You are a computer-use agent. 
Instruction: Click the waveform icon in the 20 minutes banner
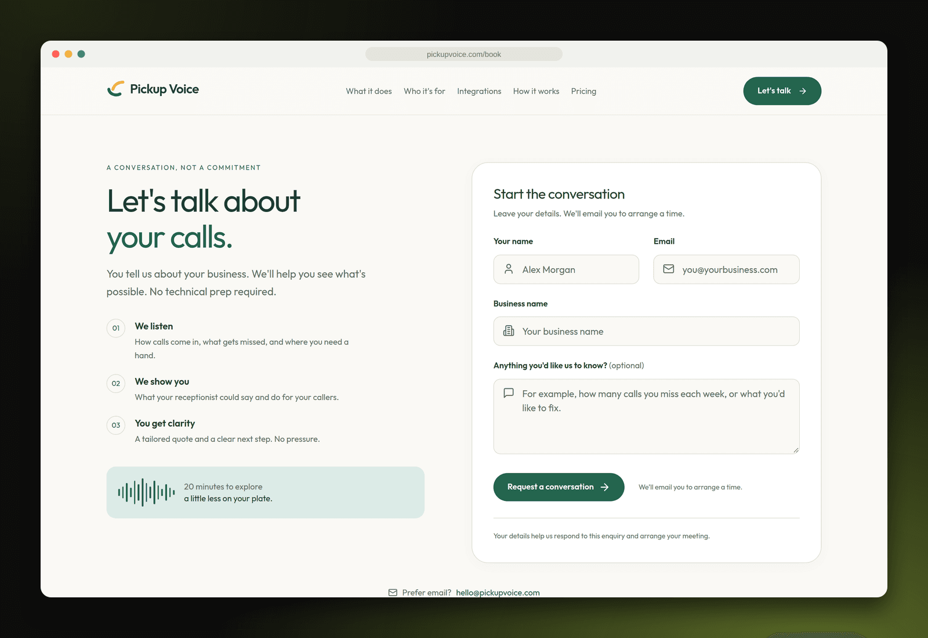coord(146,492)
